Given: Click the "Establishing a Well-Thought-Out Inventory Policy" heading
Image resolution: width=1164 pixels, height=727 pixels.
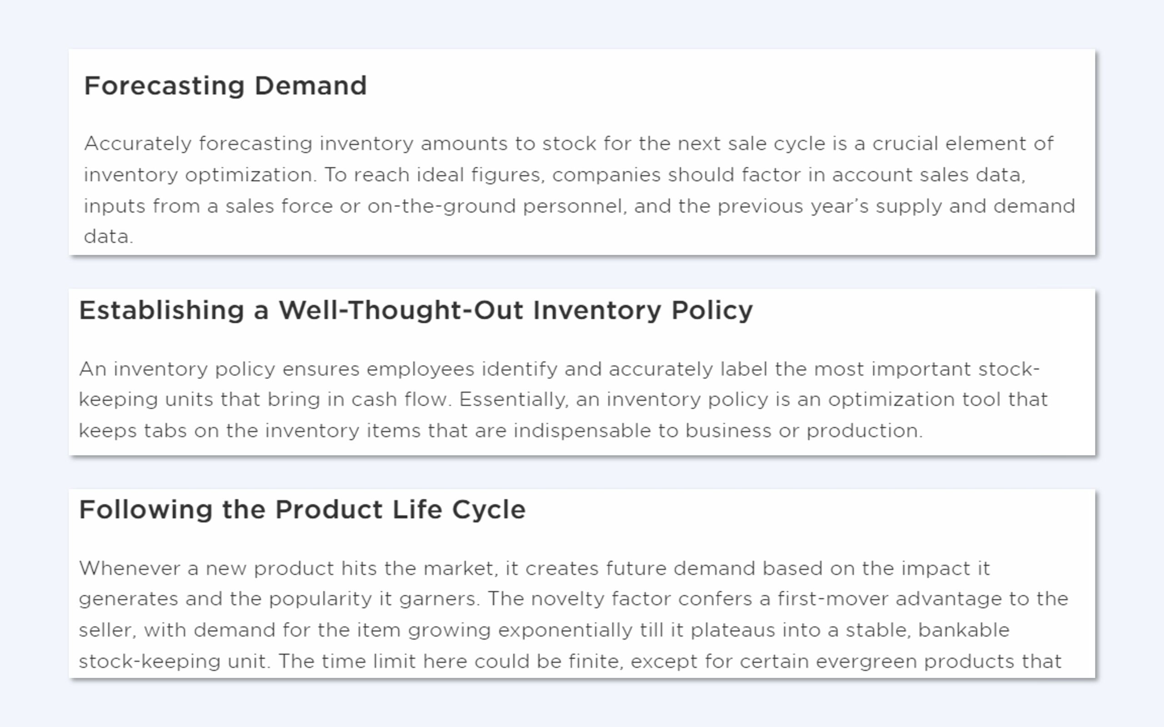Looking at the screenshot, I should (x=416, y=310).
